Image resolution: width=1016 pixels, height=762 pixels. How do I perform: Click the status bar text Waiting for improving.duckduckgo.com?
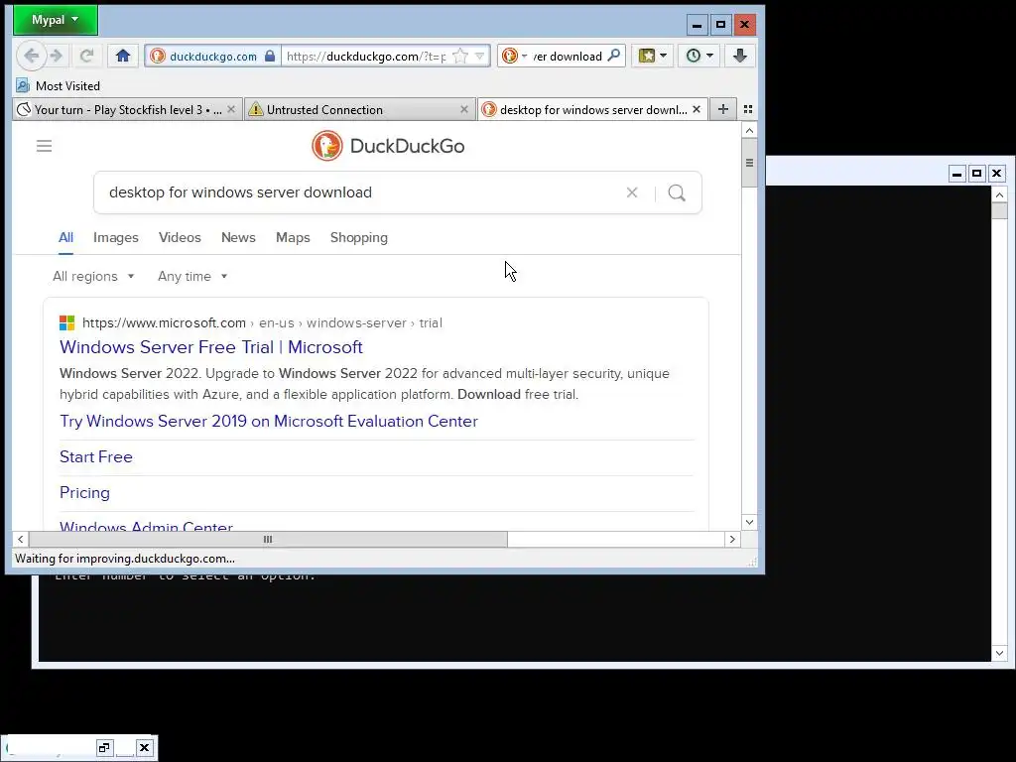(x=125, y=559)
